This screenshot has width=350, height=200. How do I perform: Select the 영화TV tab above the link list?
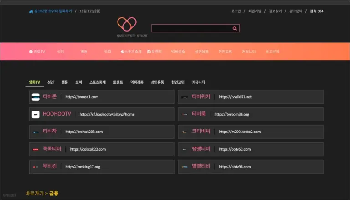(34, 82)
